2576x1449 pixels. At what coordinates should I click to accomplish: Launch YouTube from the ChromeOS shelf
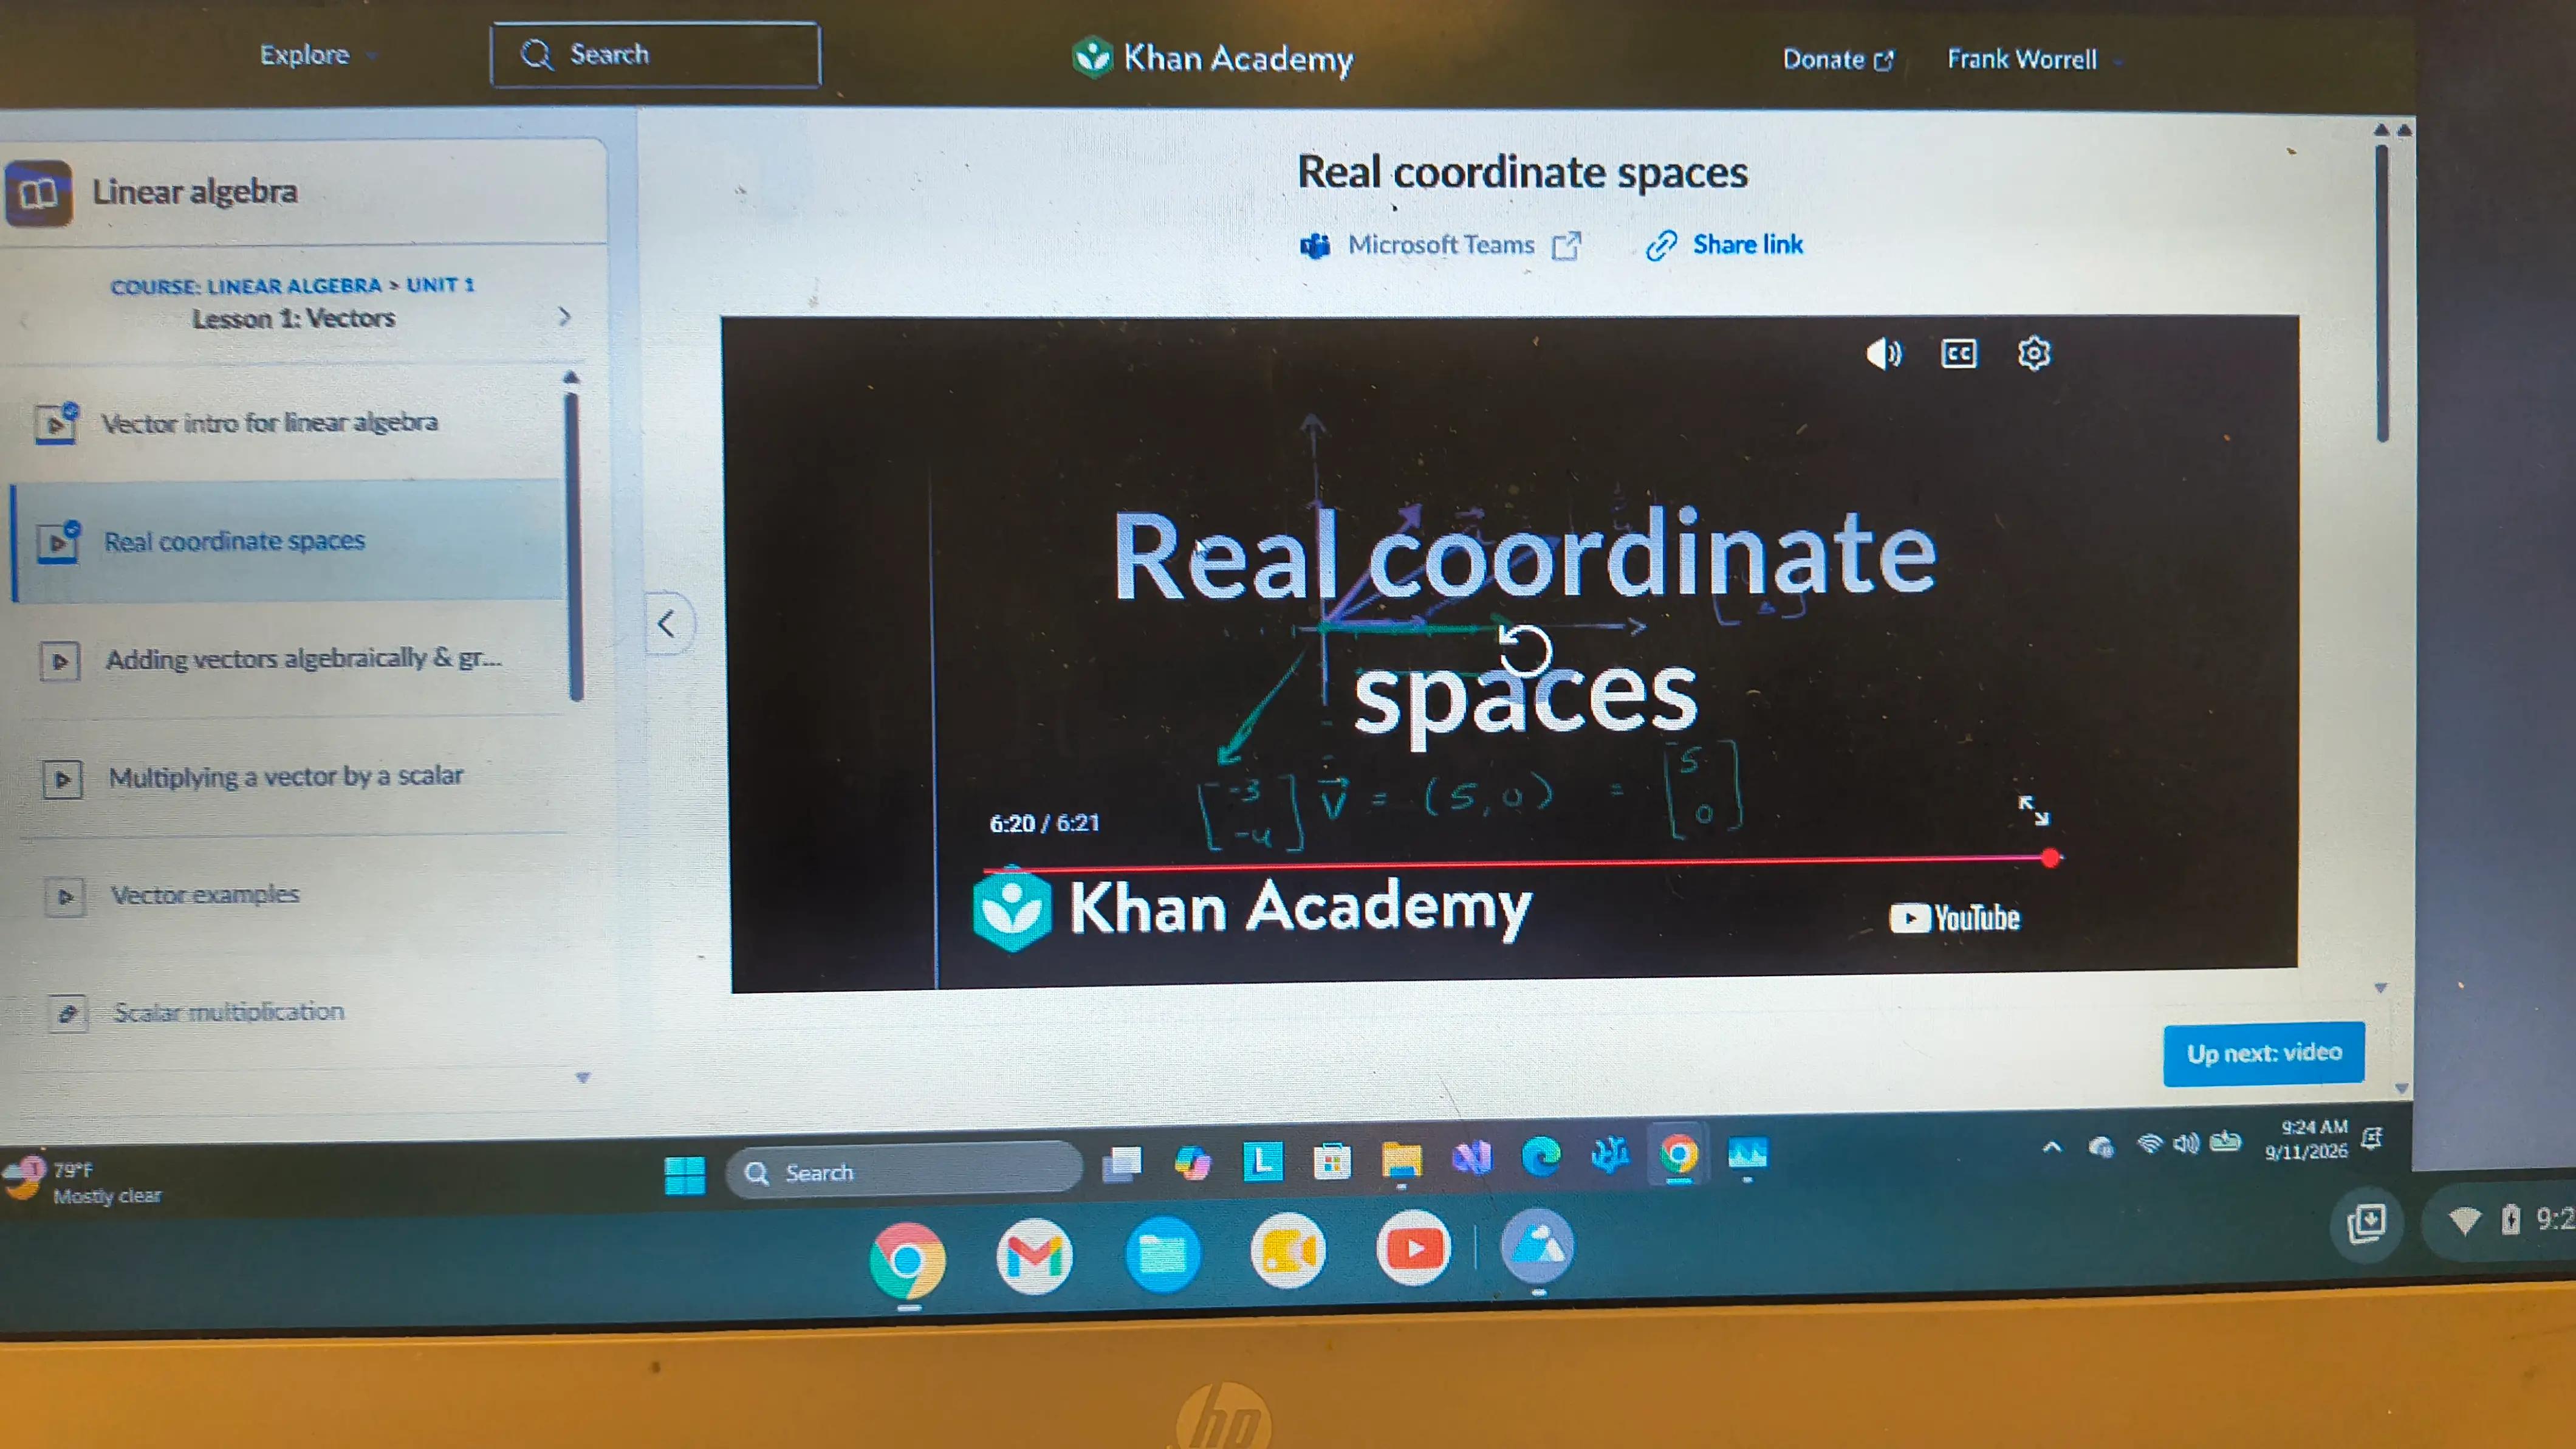click(x=1413, y=1248)
